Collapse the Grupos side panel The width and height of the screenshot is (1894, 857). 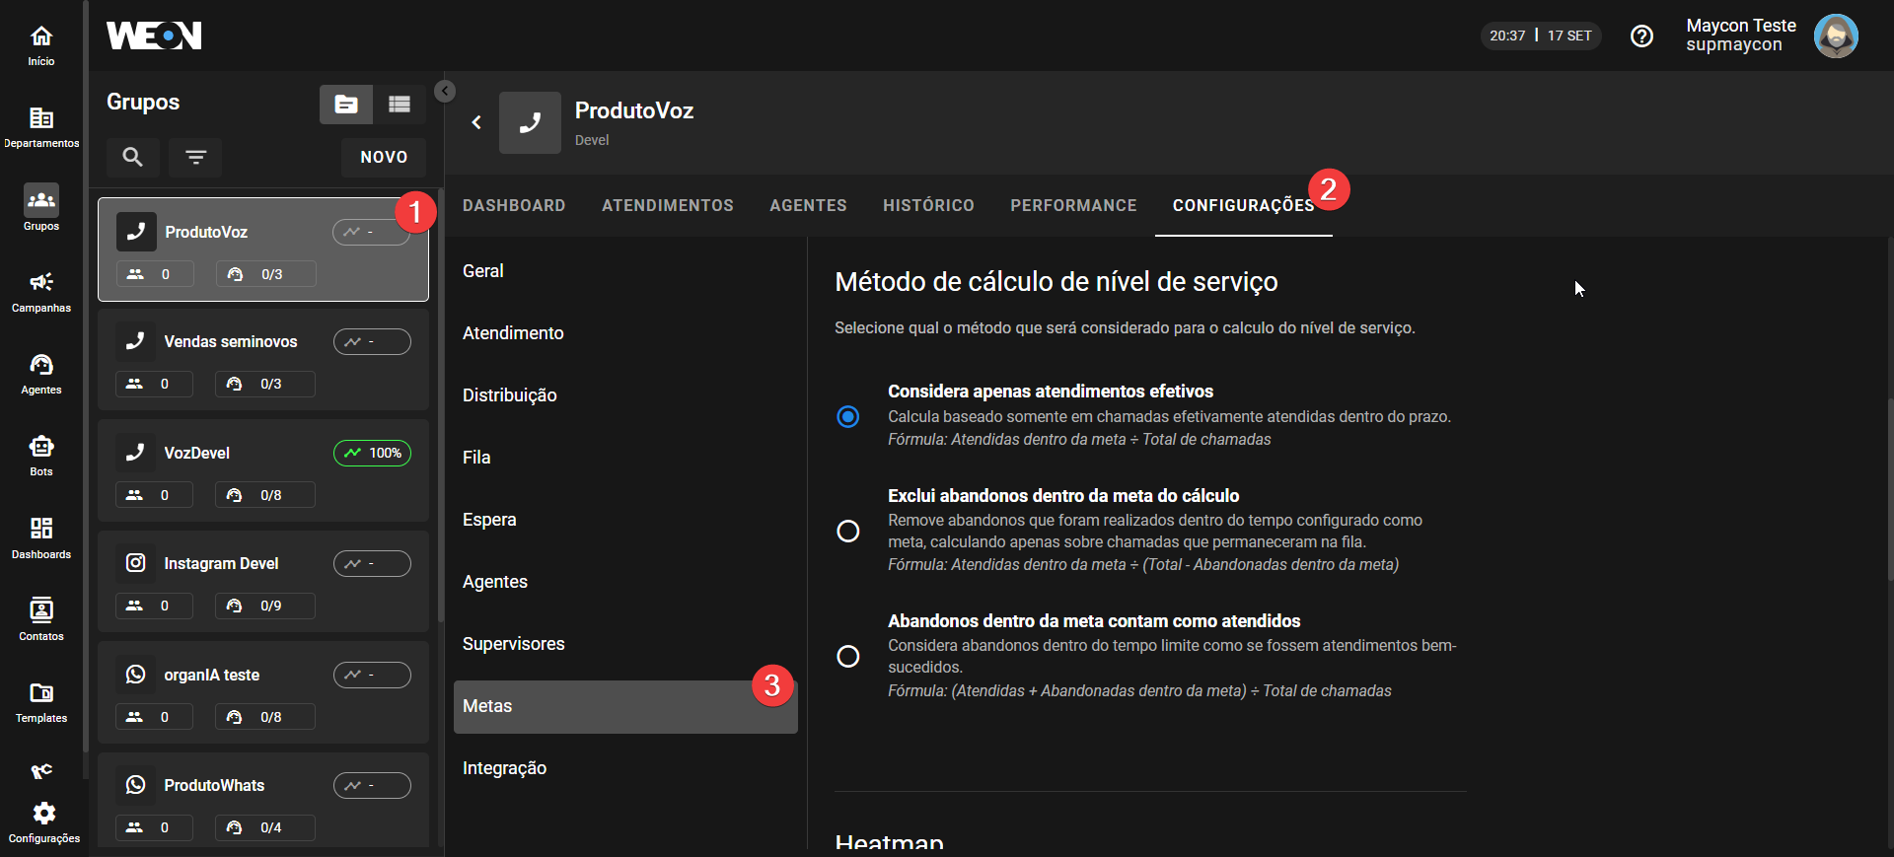[x=445, y=92]
